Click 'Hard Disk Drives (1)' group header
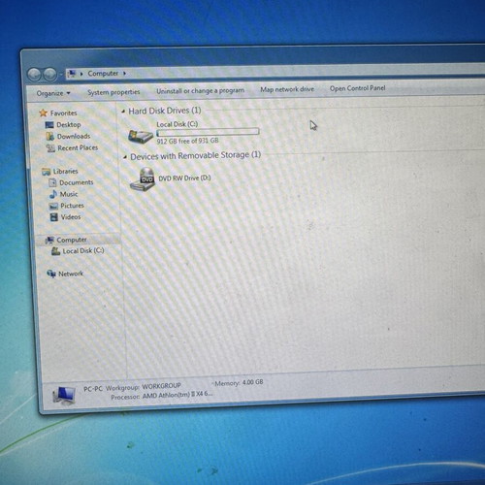The width and height of the screenshot is (485, 485). pos(165,111)
